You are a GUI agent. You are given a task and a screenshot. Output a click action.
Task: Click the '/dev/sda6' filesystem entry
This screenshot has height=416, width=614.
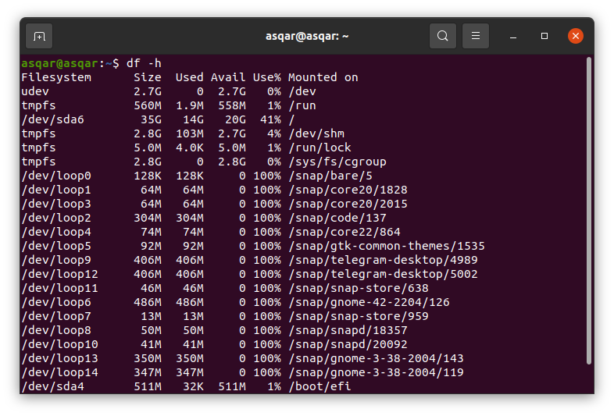point(52,119)
